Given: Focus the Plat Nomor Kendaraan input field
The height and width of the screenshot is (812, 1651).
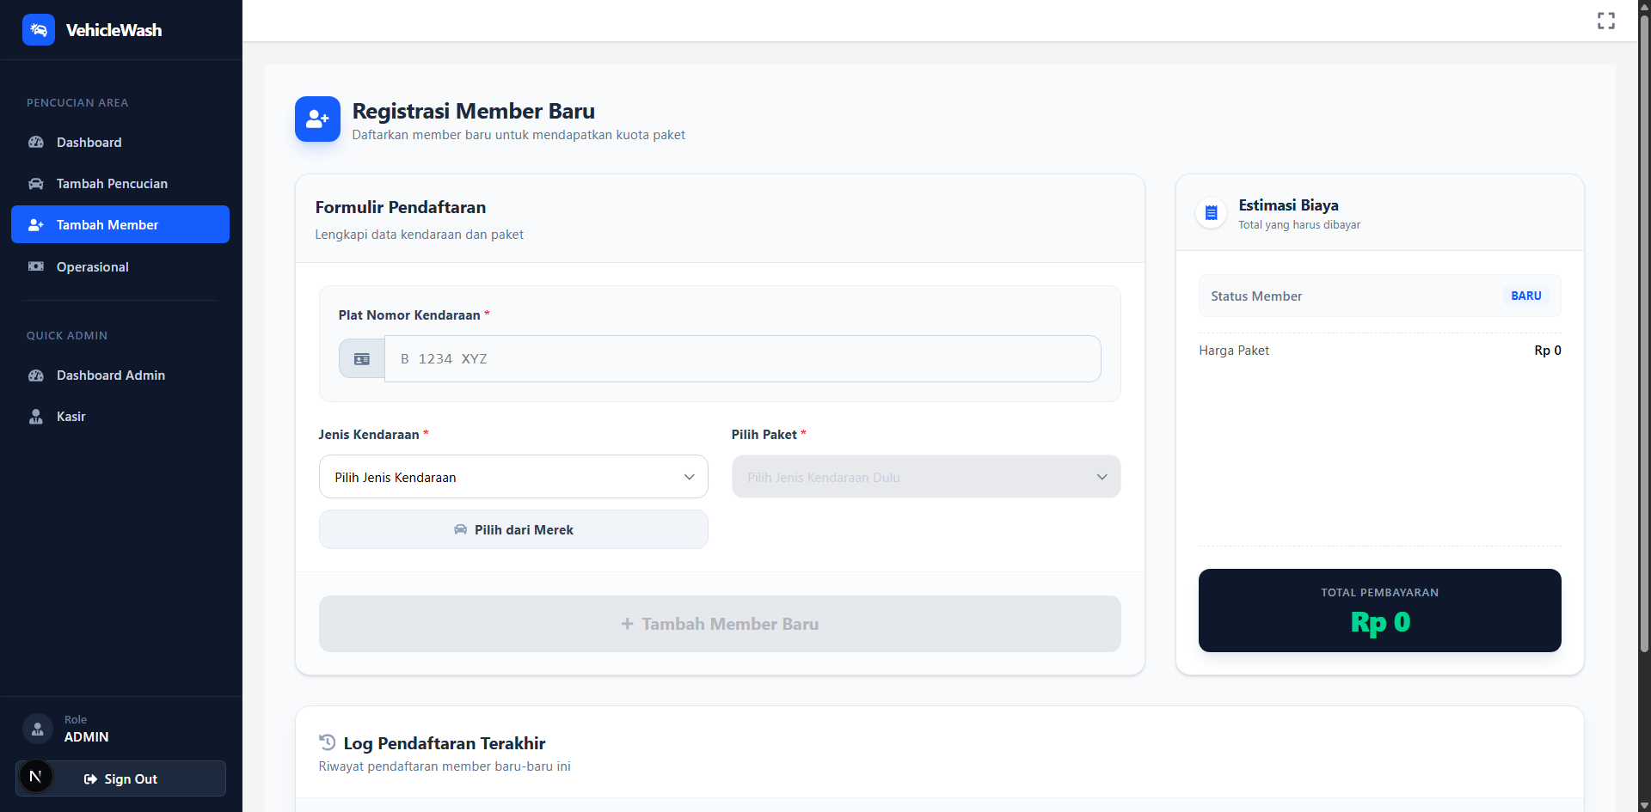Looking at the screenshot, I should (x=741, y=359).
